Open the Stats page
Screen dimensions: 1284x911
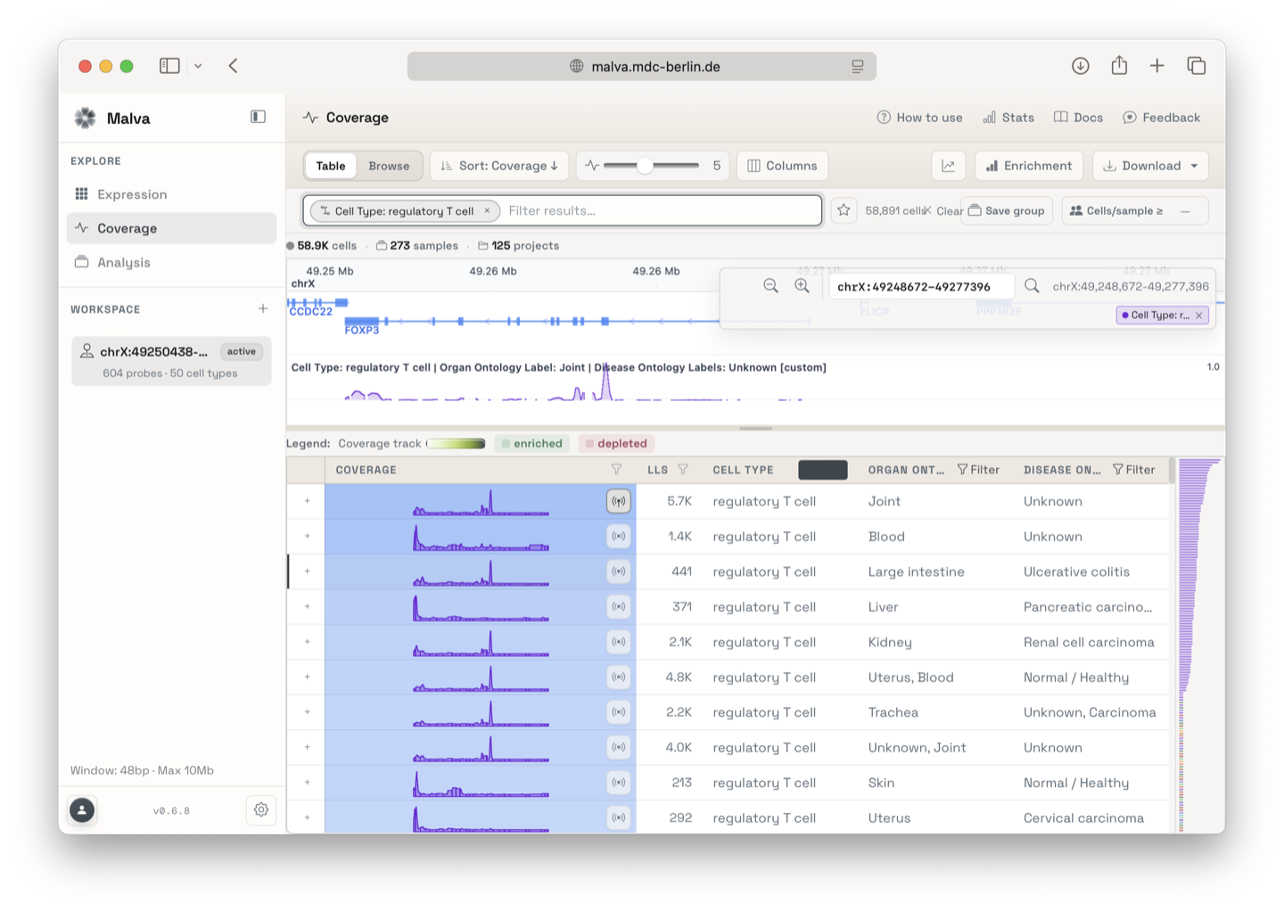1008,118
